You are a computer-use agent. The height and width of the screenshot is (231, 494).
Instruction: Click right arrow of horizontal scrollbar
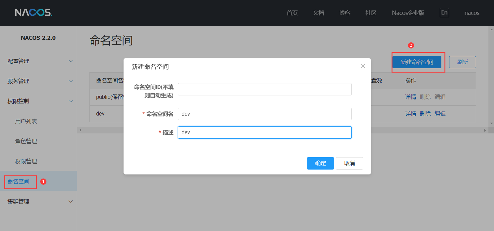485,130
